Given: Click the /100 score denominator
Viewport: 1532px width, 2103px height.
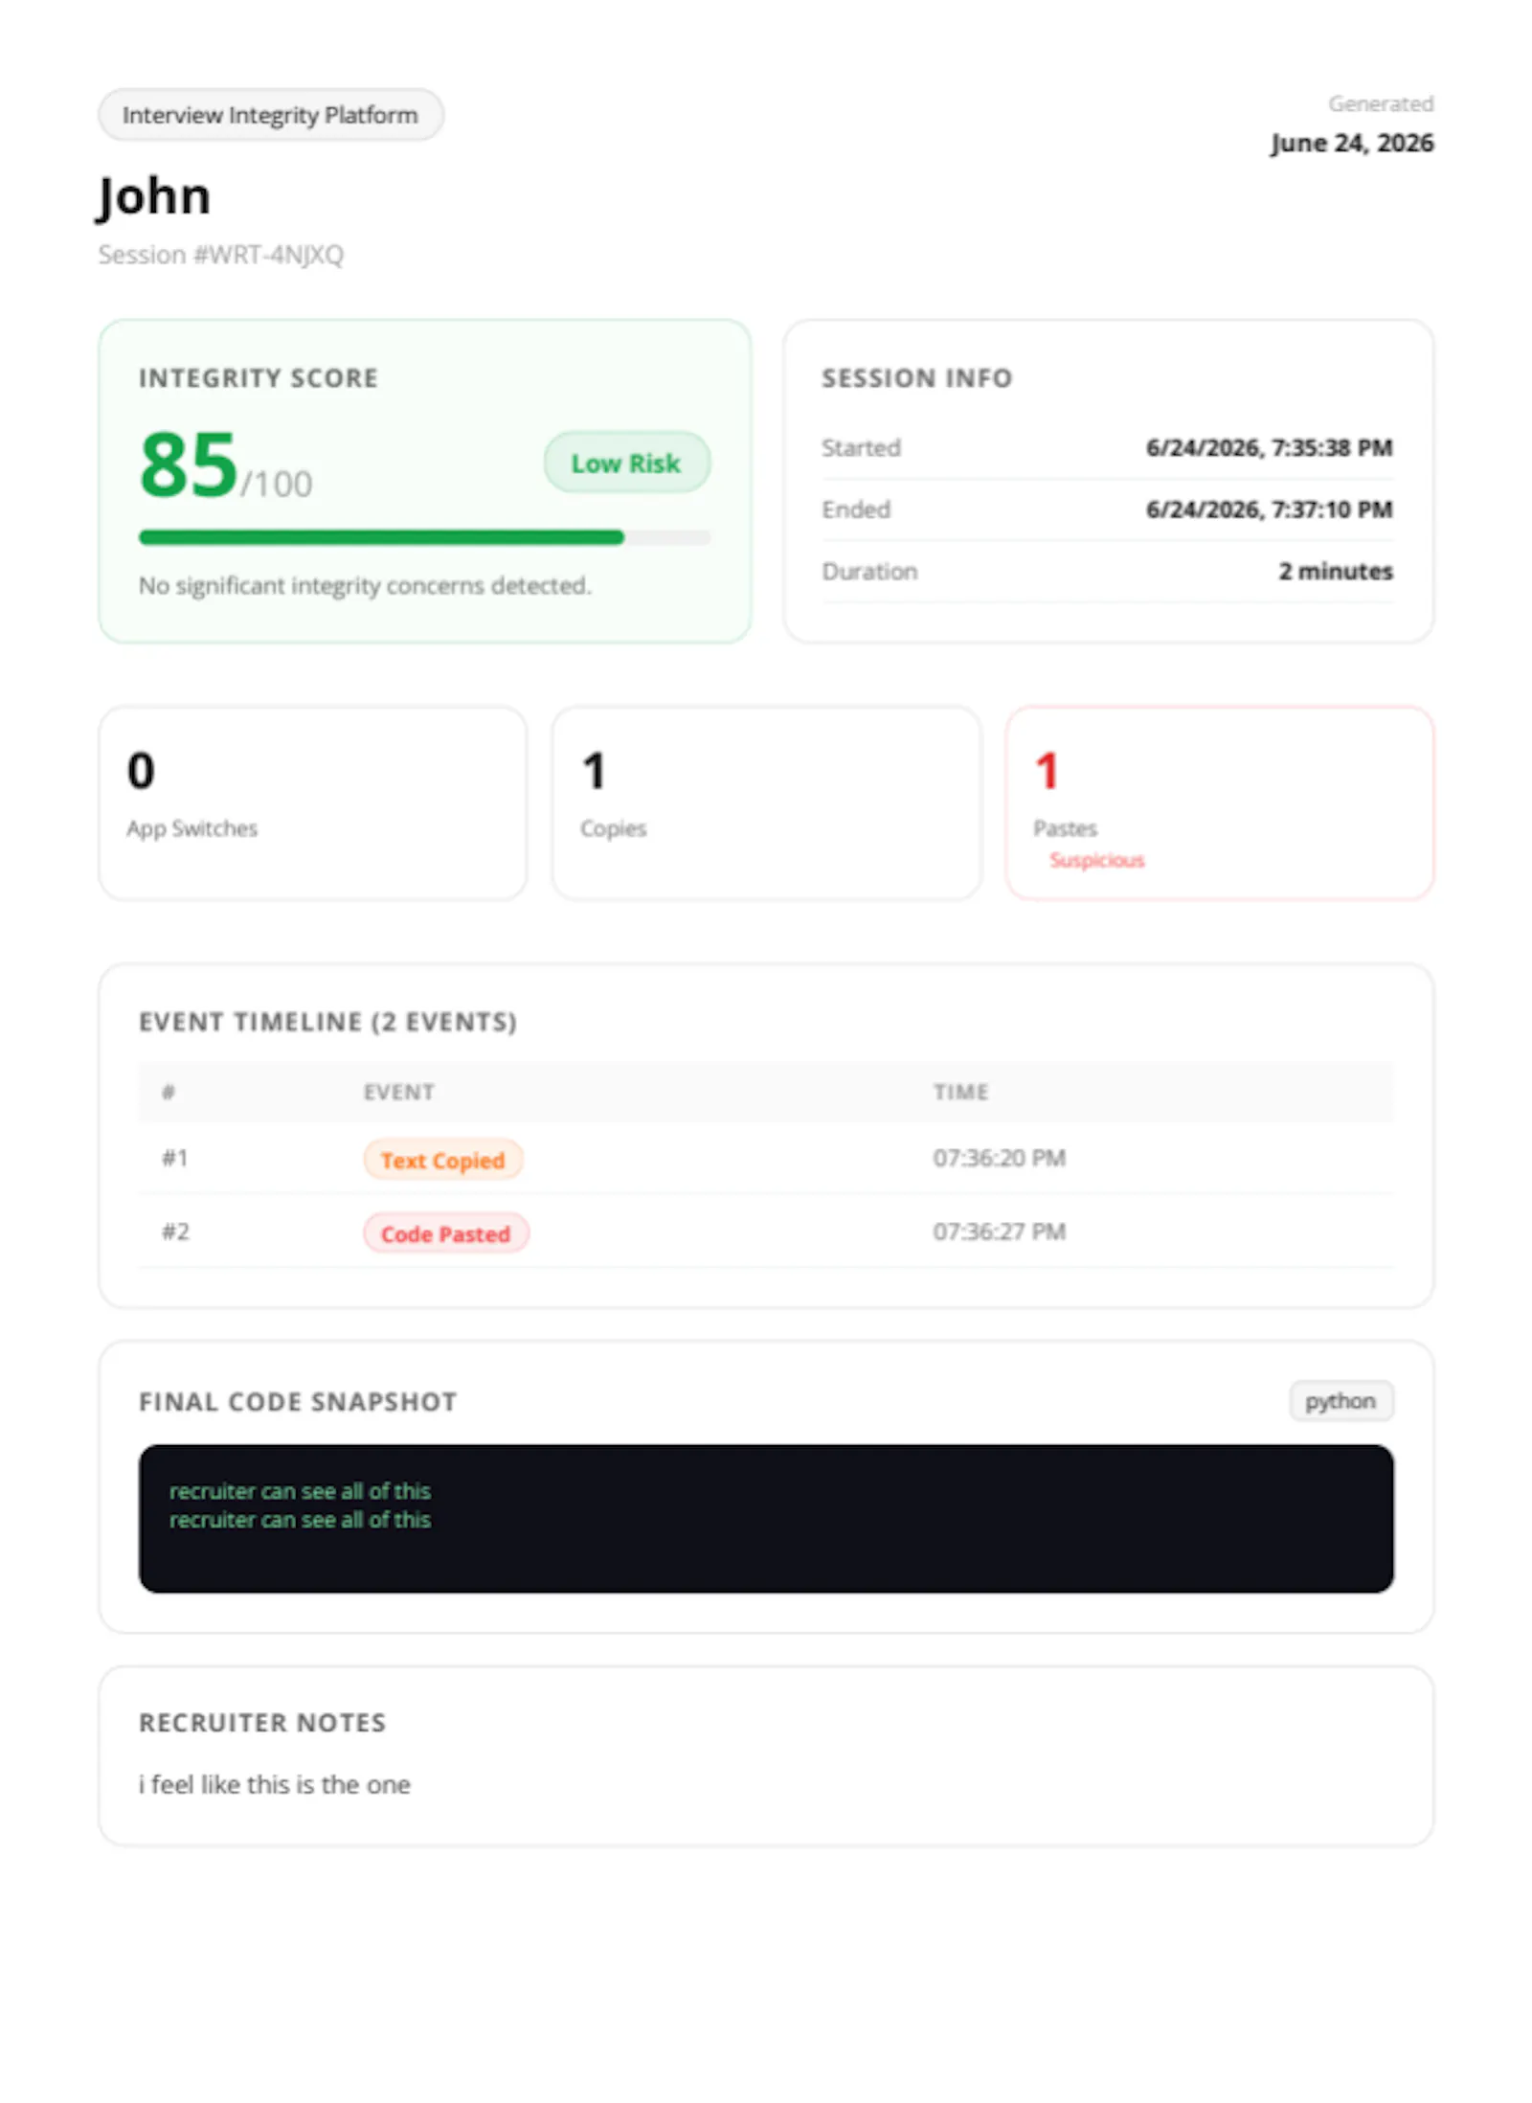Looking at the screenshot, I should point(276,484).
